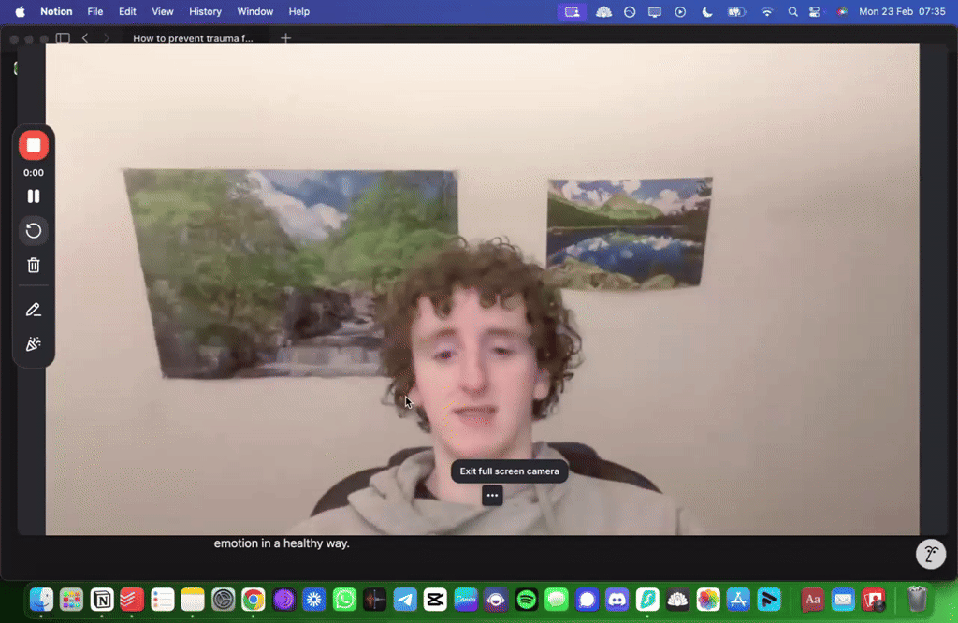Viewport: 958px width, 623px height.
Task: Open the File menu
Action: [x=94, y=11]
